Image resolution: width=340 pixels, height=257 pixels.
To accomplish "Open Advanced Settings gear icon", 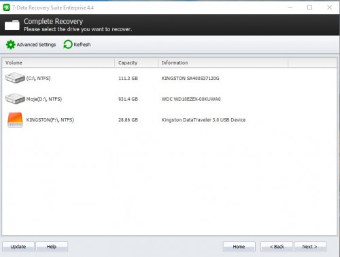I will tap(10, 45).
